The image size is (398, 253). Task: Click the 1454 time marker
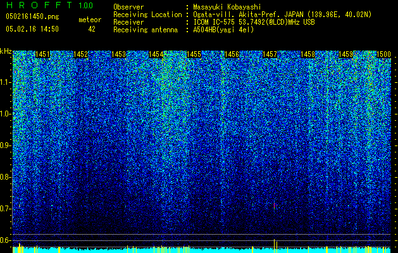pos(156,54)
